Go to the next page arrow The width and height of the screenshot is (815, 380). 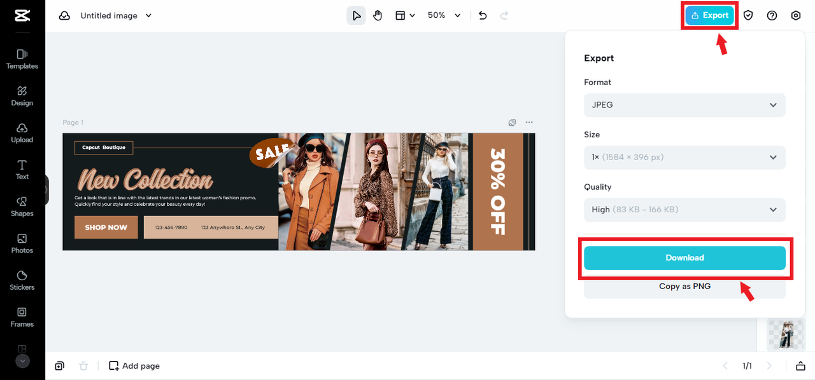tap(769, 365)
